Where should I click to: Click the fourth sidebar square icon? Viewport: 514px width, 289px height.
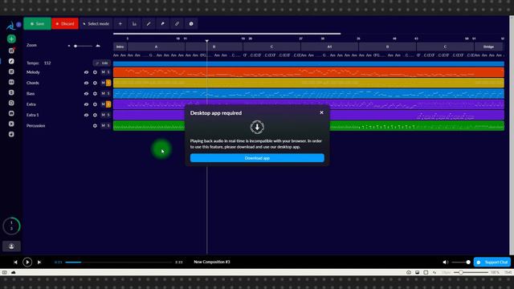[11, 71]
